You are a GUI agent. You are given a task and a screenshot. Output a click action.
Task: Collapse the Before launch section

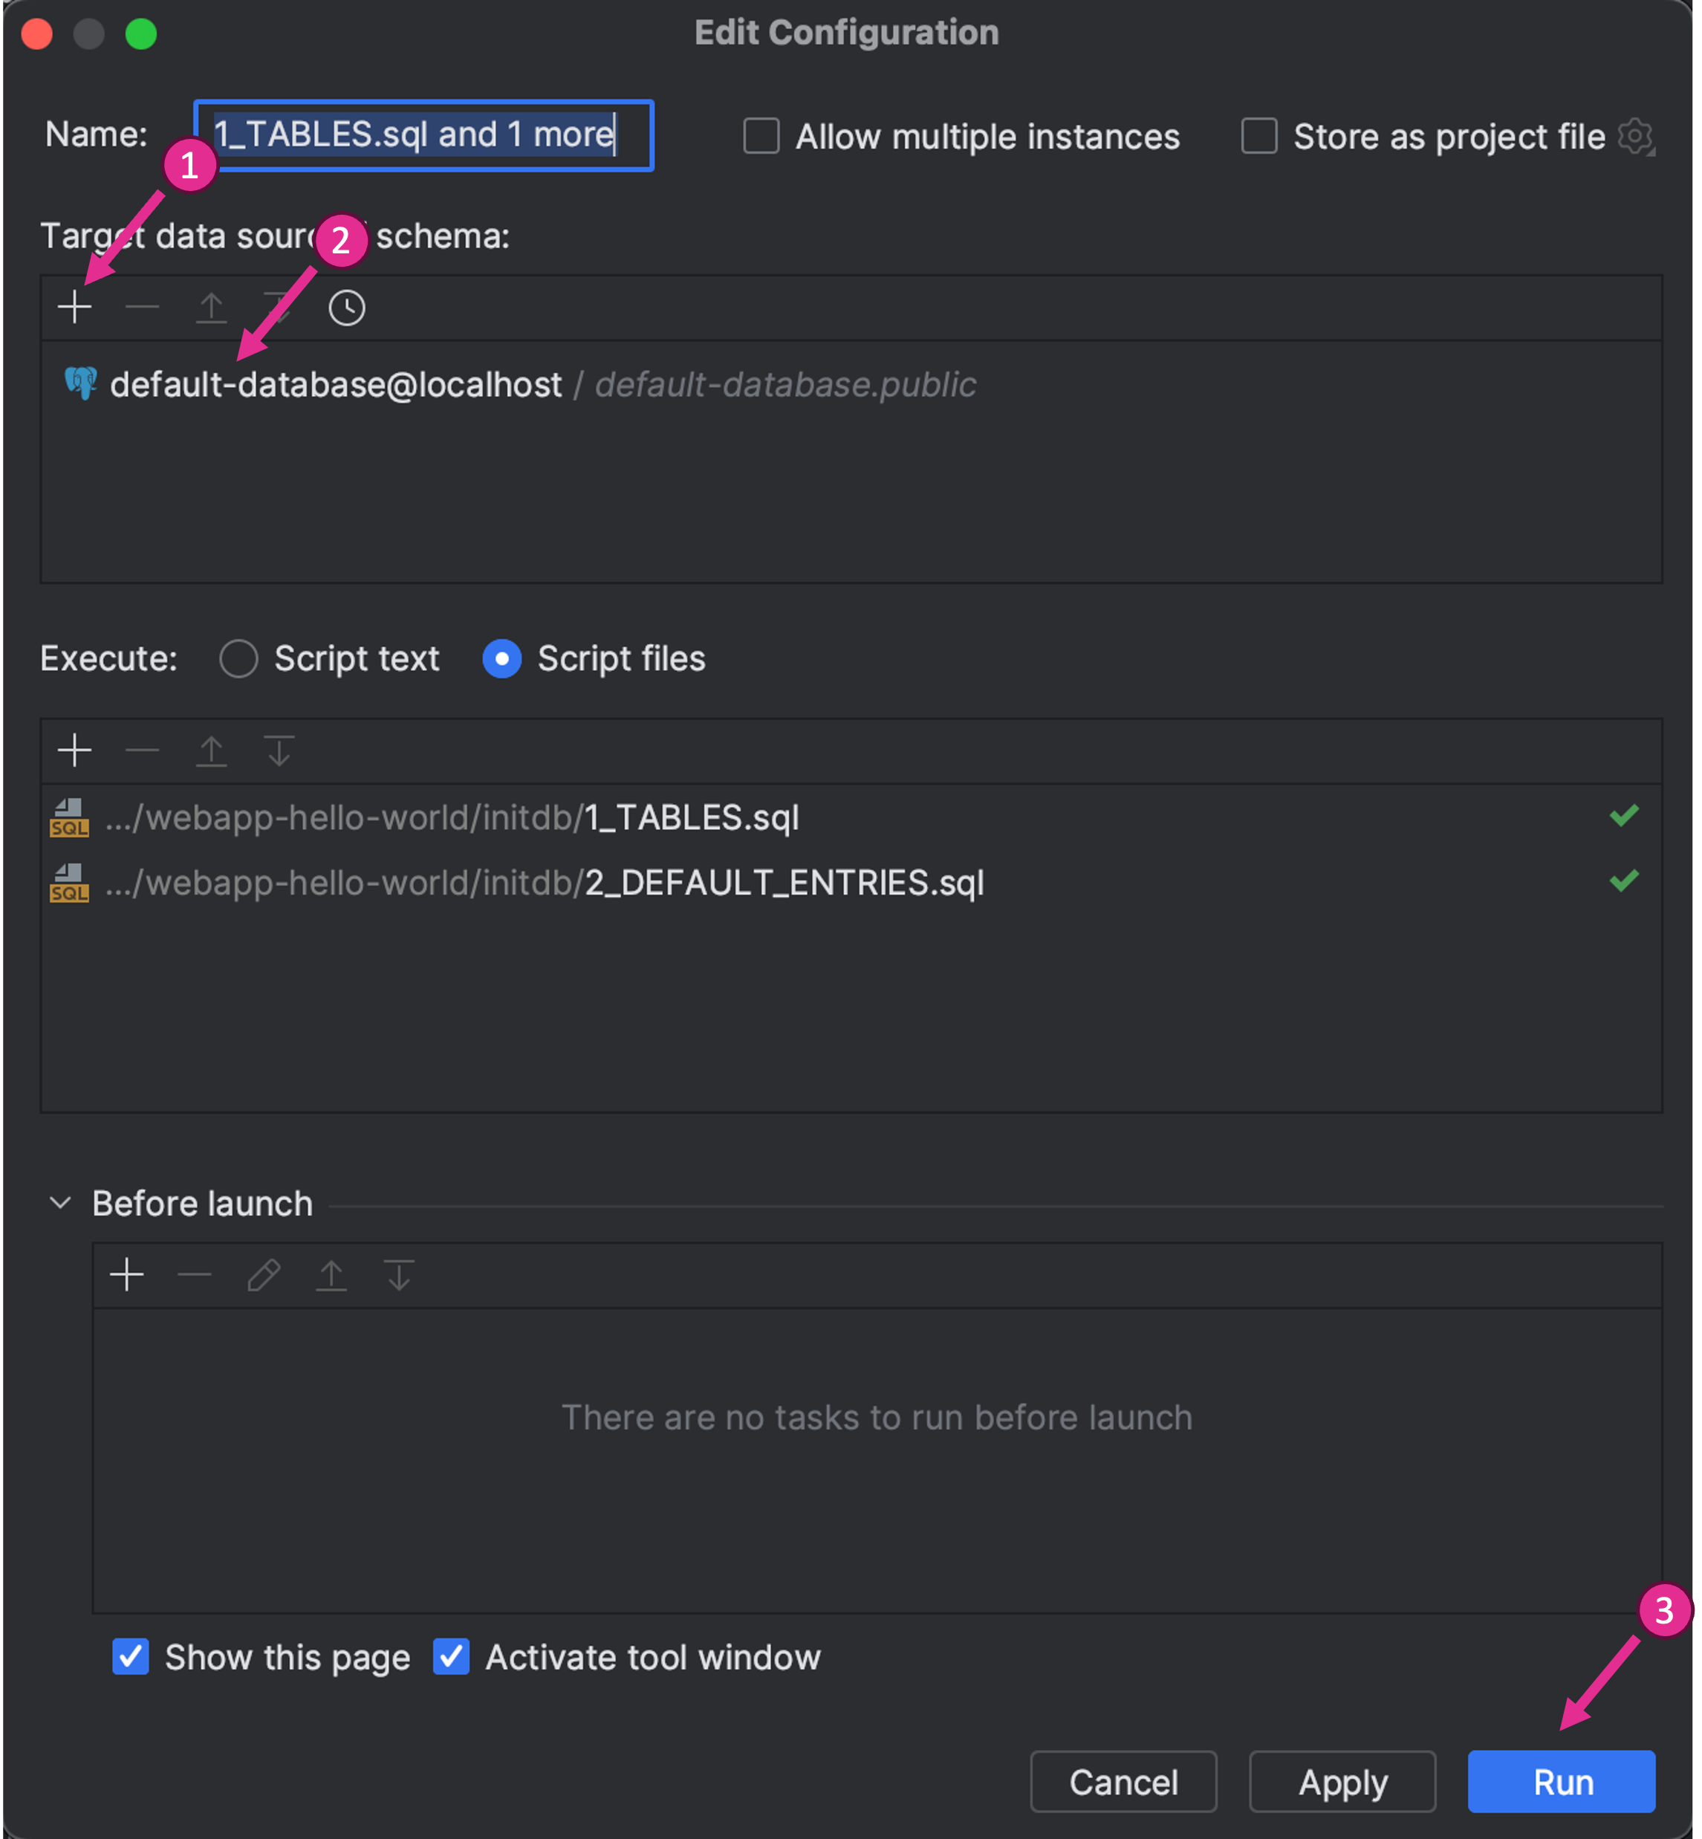click(61, 1203)
